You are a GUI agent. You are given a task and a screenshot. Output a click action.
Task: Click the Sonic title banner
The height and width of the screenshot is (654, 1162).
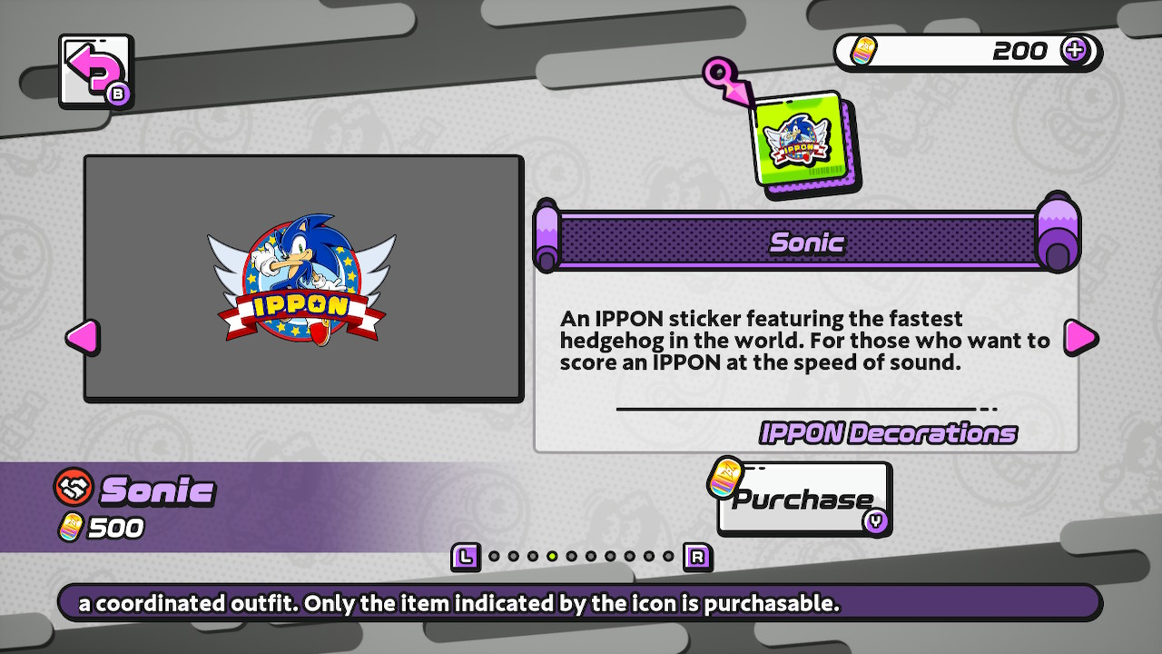[807, 243]
